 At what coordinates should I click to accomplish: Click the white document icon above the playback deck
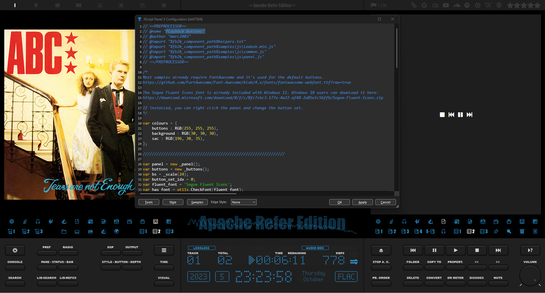pos(443,222)
